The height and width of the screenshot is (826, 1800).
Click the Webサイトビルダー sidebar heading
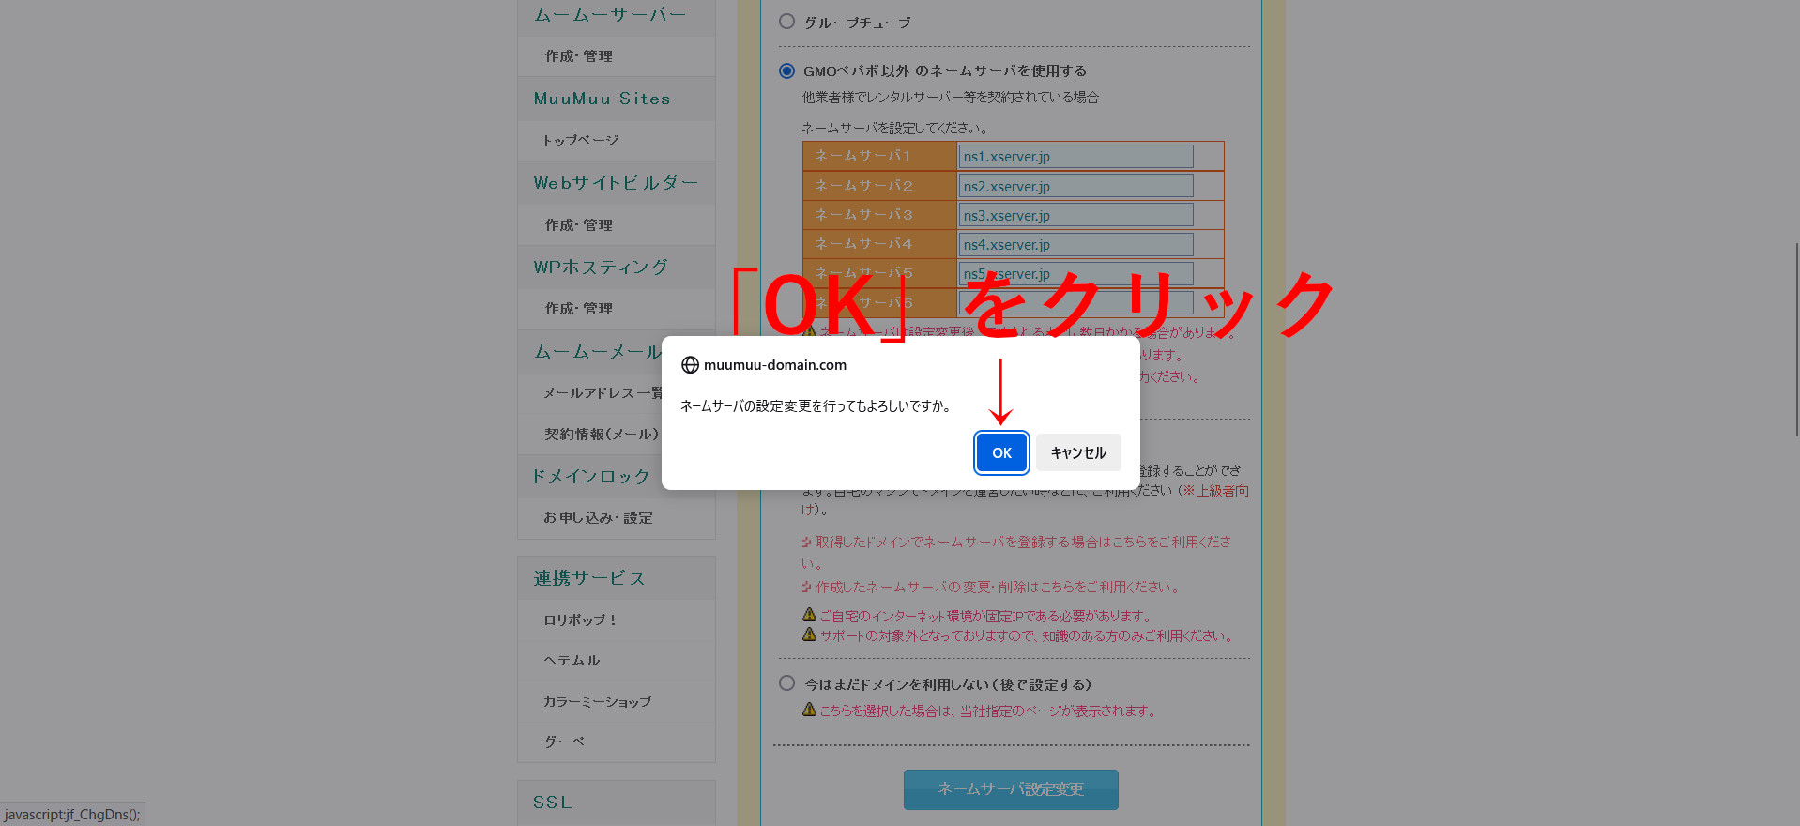pyautogui.click(x=616, y=183)
